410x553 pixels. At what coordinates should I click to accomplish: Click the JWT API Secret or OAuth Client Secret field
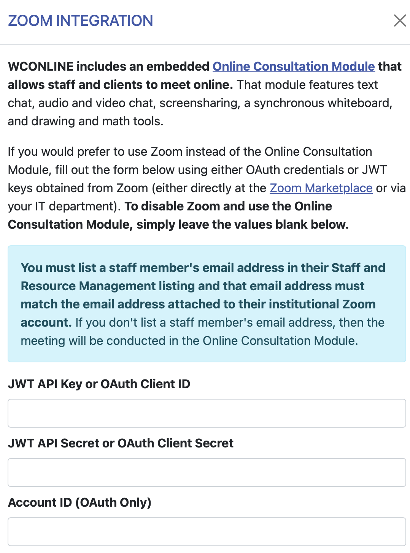click(207, 472)
